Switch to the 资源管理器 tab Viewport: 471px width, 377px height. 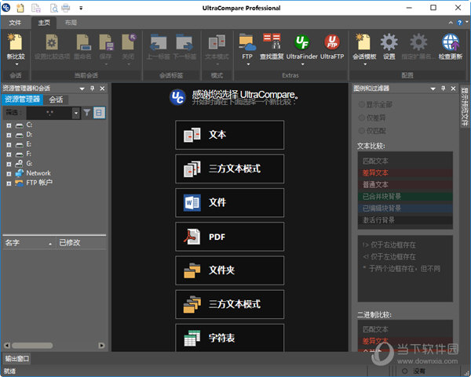pos(23,100)
